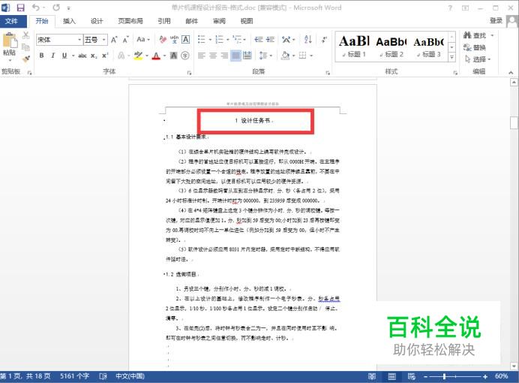Toggle Italic formatting
519x383 pixels.
pos(53,56)
